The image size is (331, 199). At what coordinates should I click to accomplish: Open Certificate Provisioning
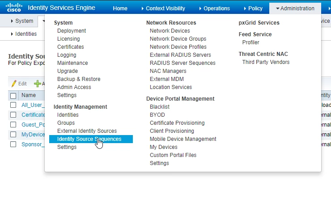pyautogui.click(x=177, y=123)
